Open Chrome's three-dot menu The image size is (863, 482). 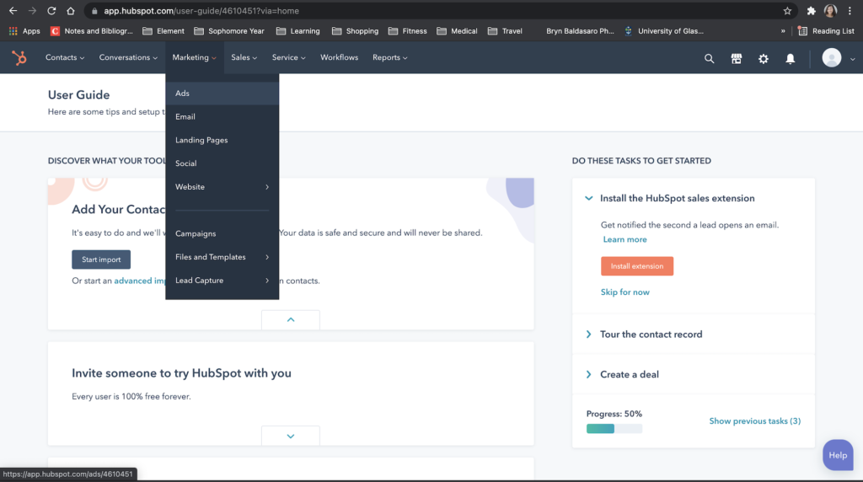click(850, 10)
